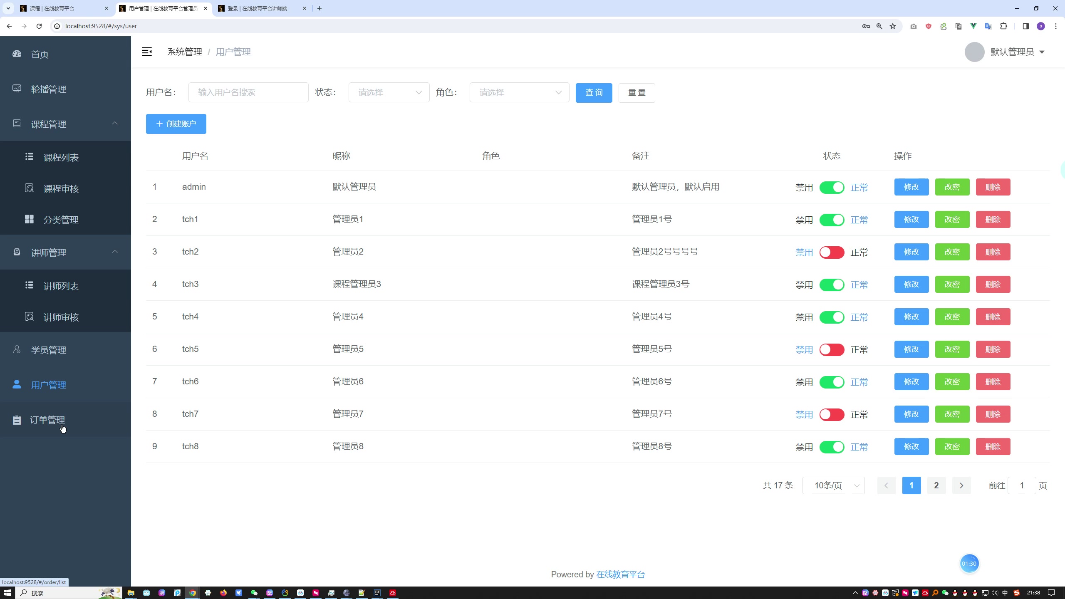
Task: Click the 前往 page number input
Action: 1022,485
